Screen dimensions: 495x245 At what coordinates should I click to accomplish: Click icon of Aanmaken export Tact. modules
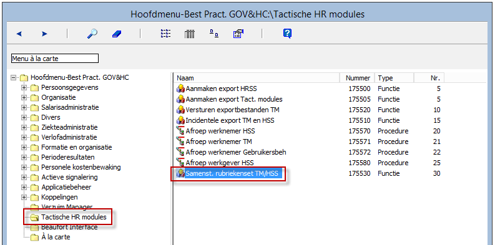click(180, 99)
